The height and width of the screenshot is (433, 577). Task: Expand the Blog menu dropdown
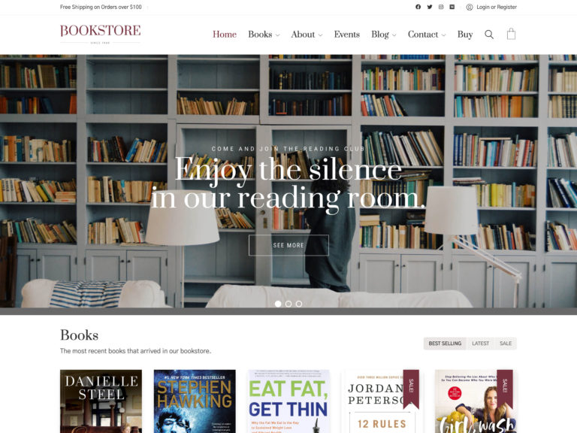(383, 35)
